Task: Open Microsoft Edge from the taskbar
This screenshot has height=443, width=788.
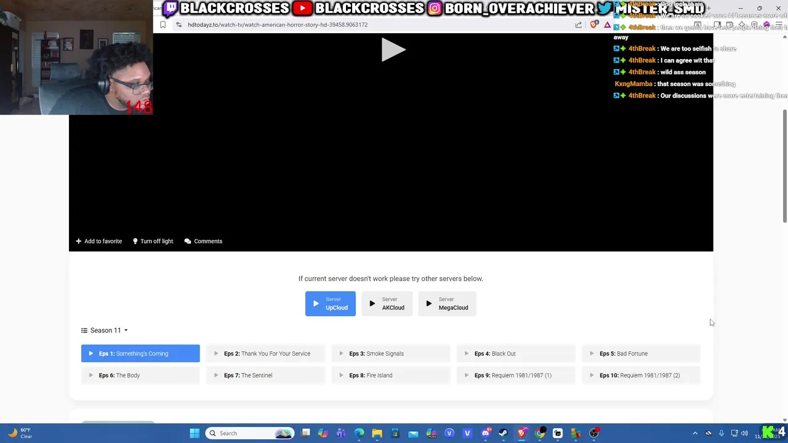Action: click(x=359, y=433)
